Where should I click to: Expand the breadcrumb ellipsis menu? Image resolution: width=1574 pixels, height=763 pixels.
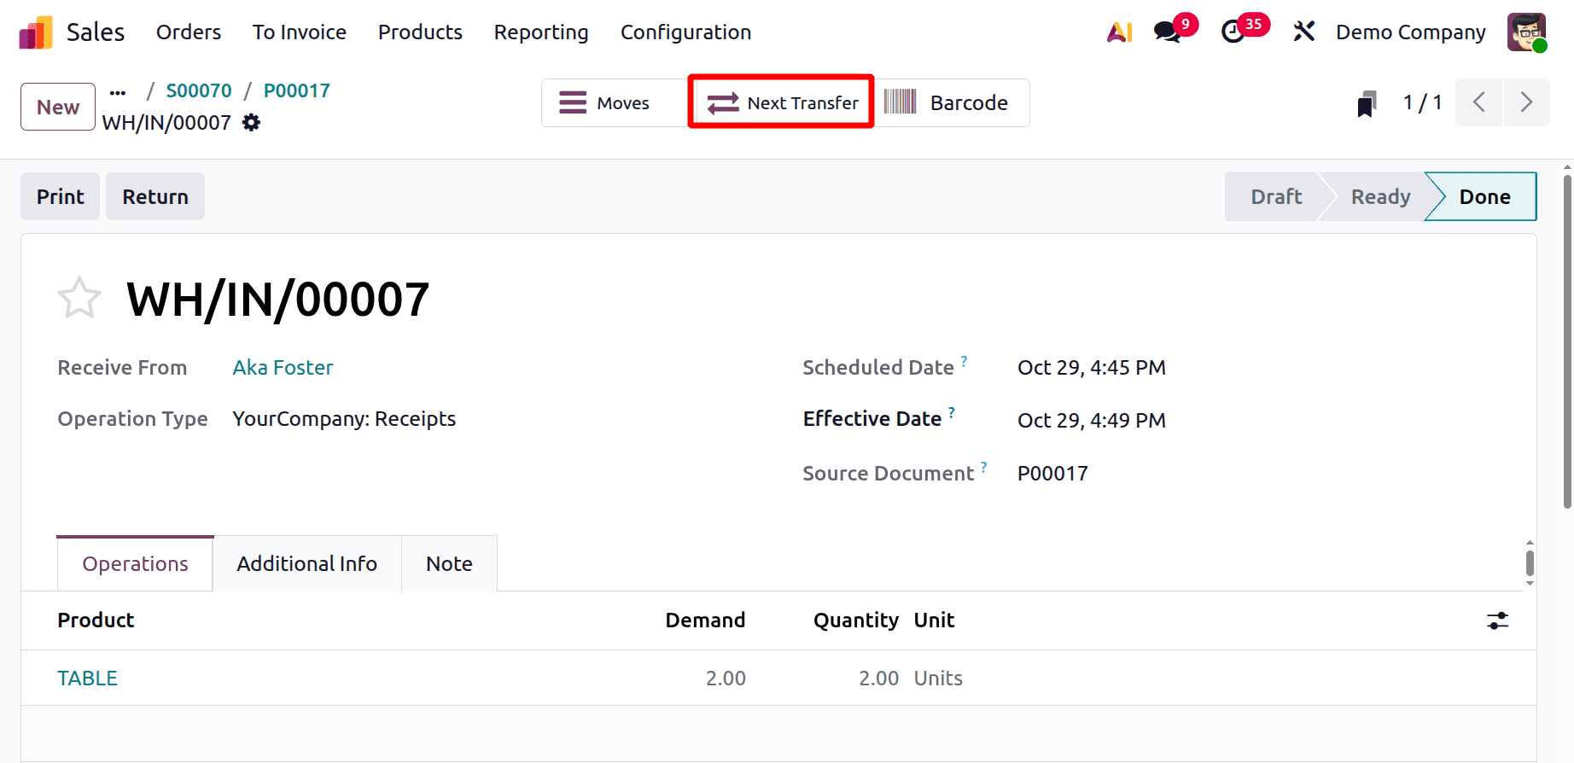118,92
